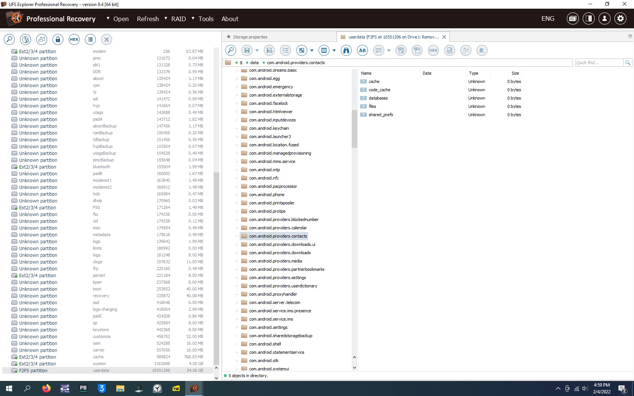Select the F2FS partition userdata row

point(108,371)
